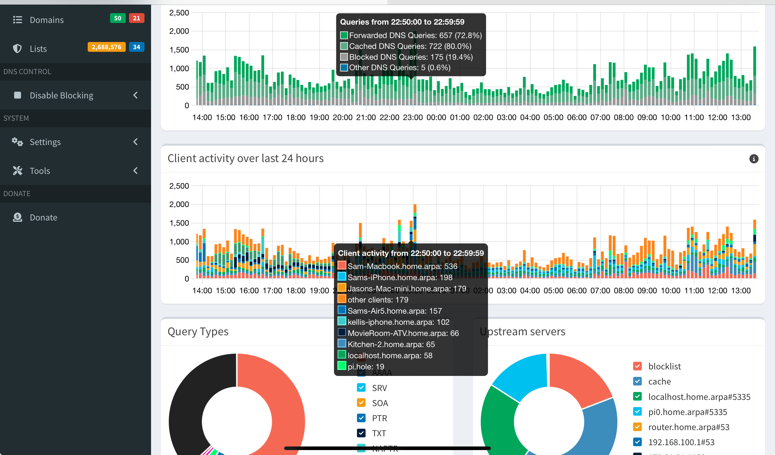Click the Settings gears icon
This screenshot has width=775, height=455.
[17, 142]
